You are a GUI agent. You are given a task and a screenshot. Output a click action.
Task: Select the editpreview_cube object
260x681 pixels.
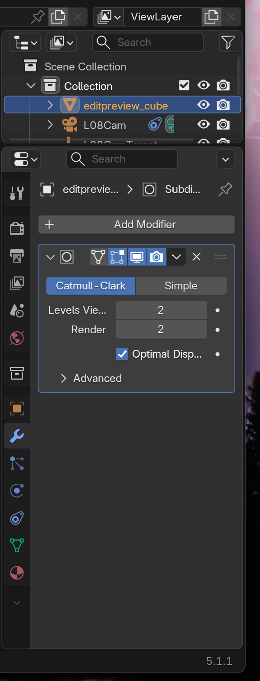126,106
